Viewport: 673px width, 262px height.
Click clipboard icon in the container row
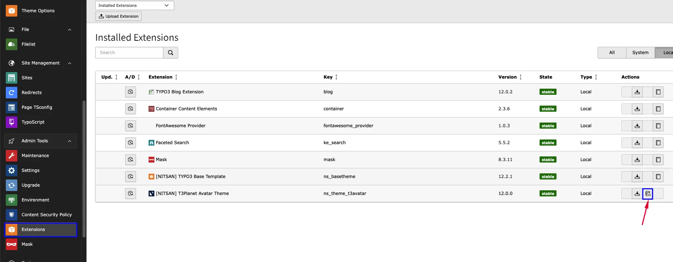658,109
